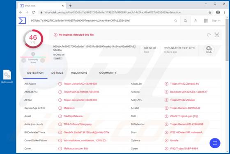Click the site lock icon in address bar
The height and width of the screenshot is (154, 230).
41,12
